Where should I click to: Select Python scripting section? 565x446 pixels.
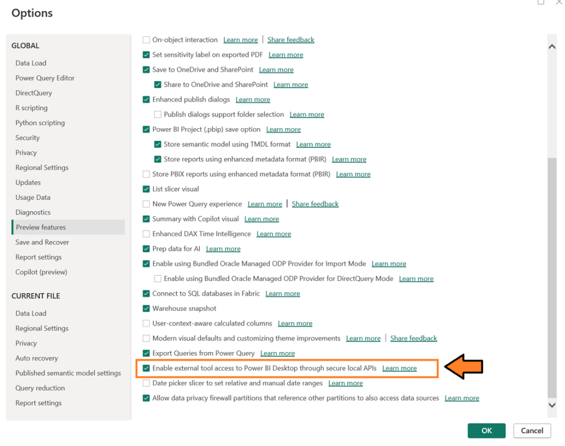click(x=40, y=123)
